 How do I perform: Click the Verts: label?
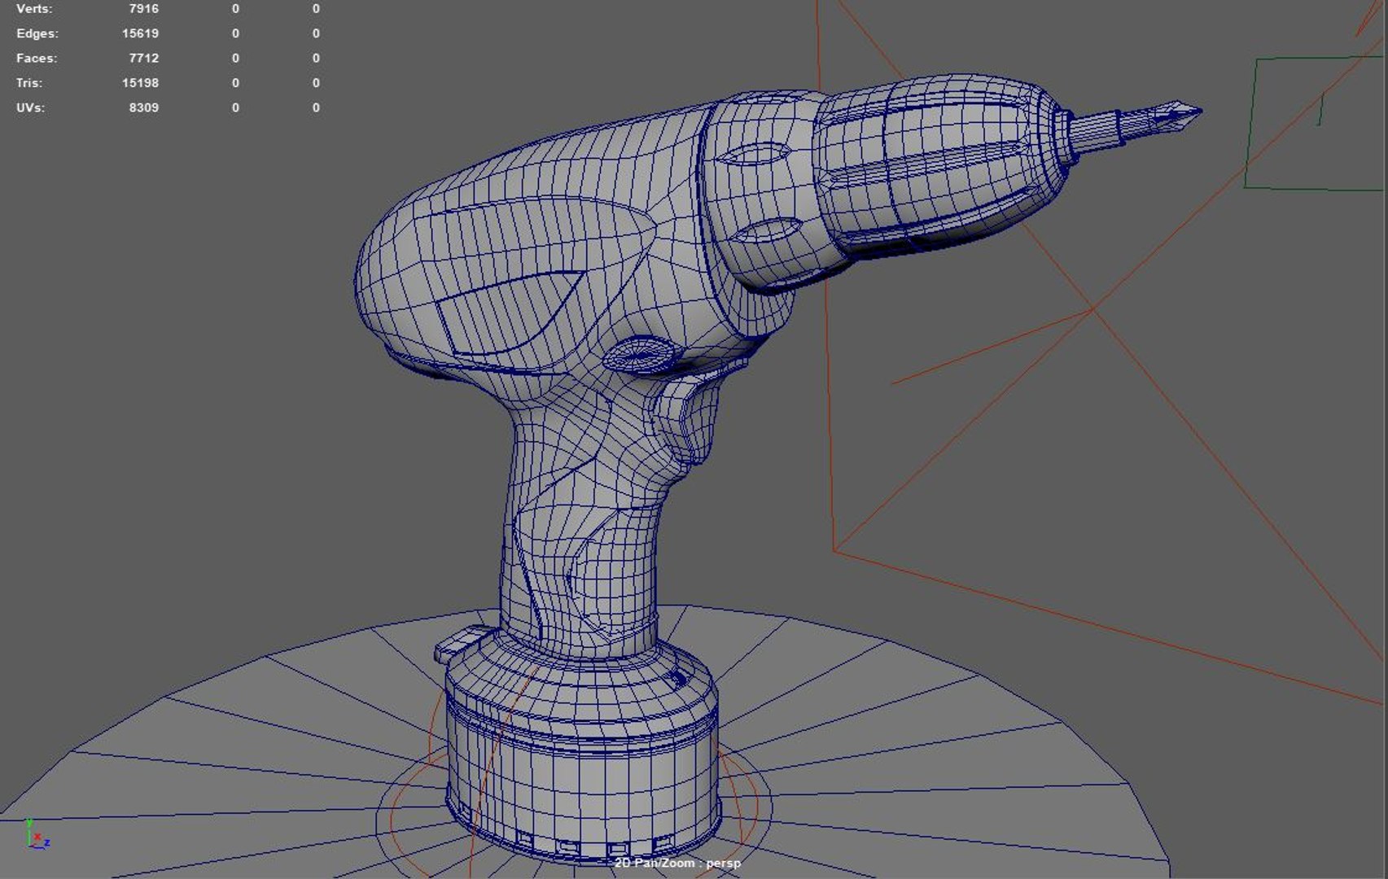click(x=34, y=8)
